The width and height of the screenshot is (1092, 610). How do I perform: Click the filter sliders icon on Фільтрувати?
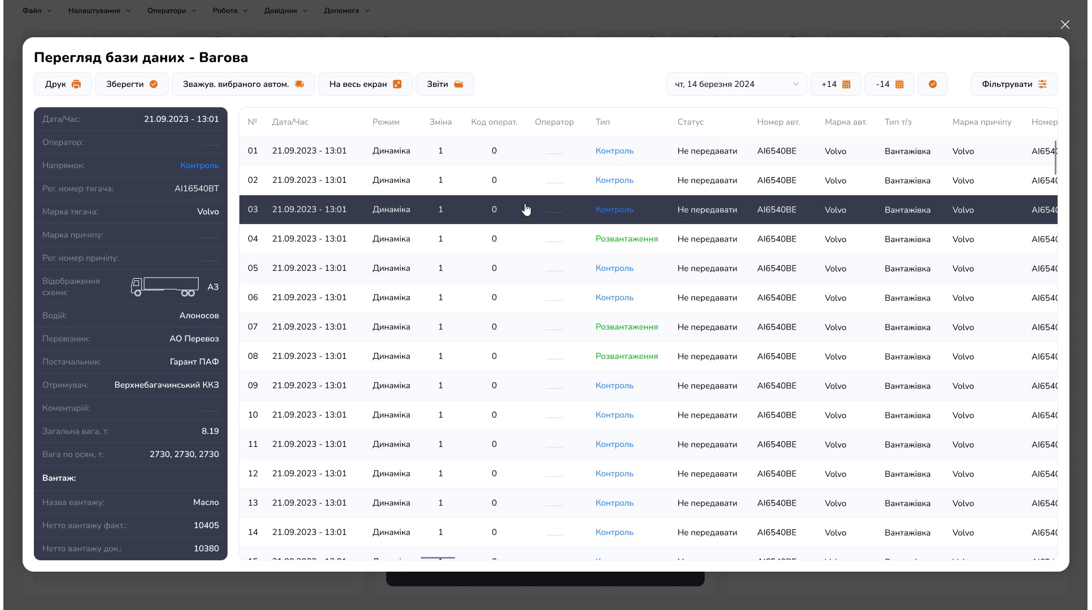(1043, 84)
